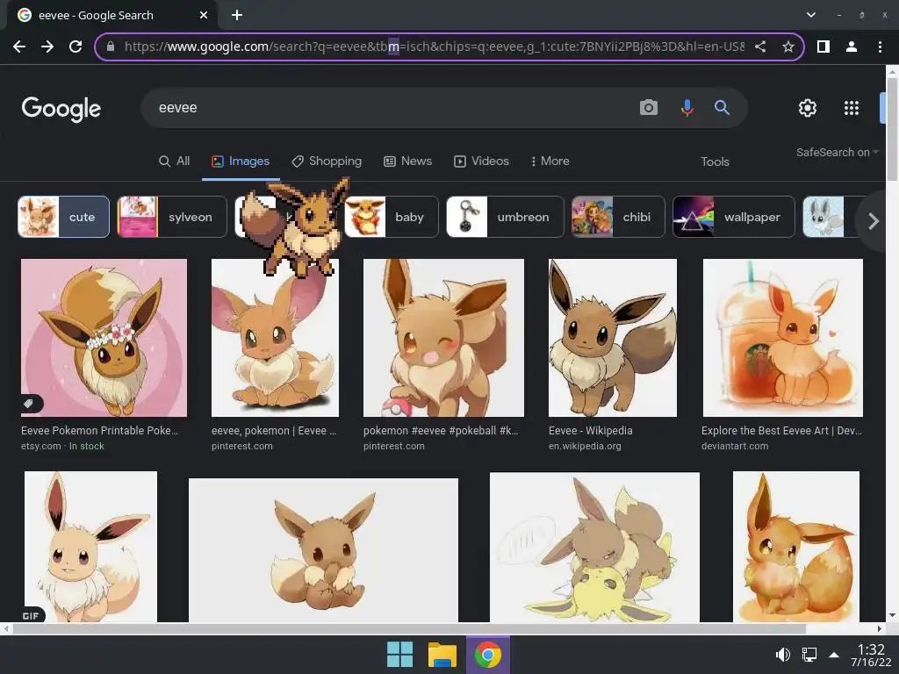This screenshot has width=899, height=674.
Task: Open the SafeSearch on dropdown
Action: [x=837, y=153]
